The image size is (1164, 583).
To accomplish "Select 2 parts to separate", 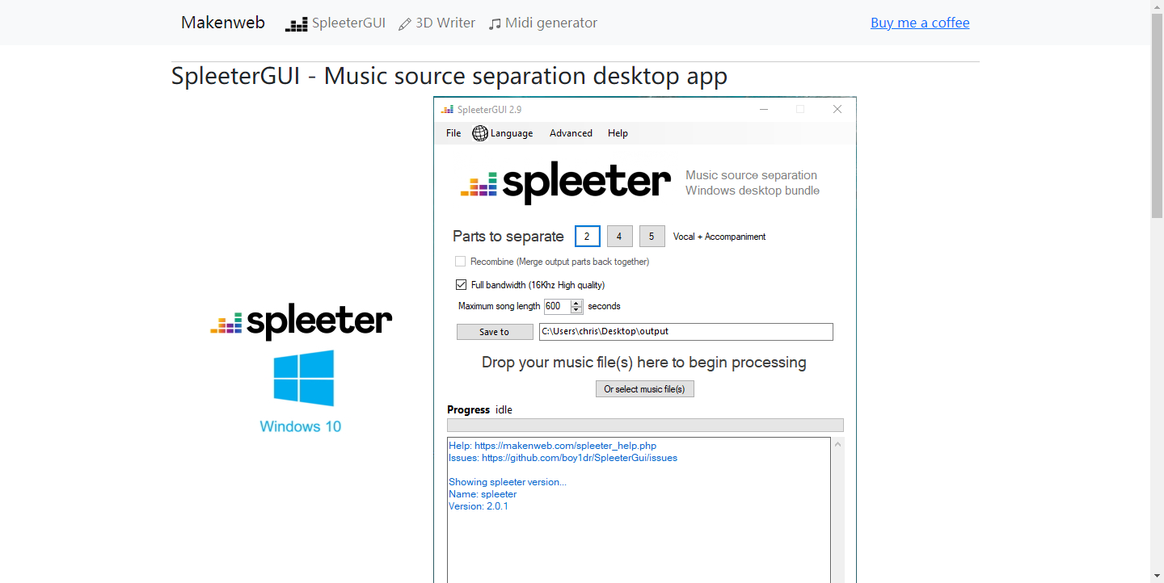I will click(x=588, y=237).
